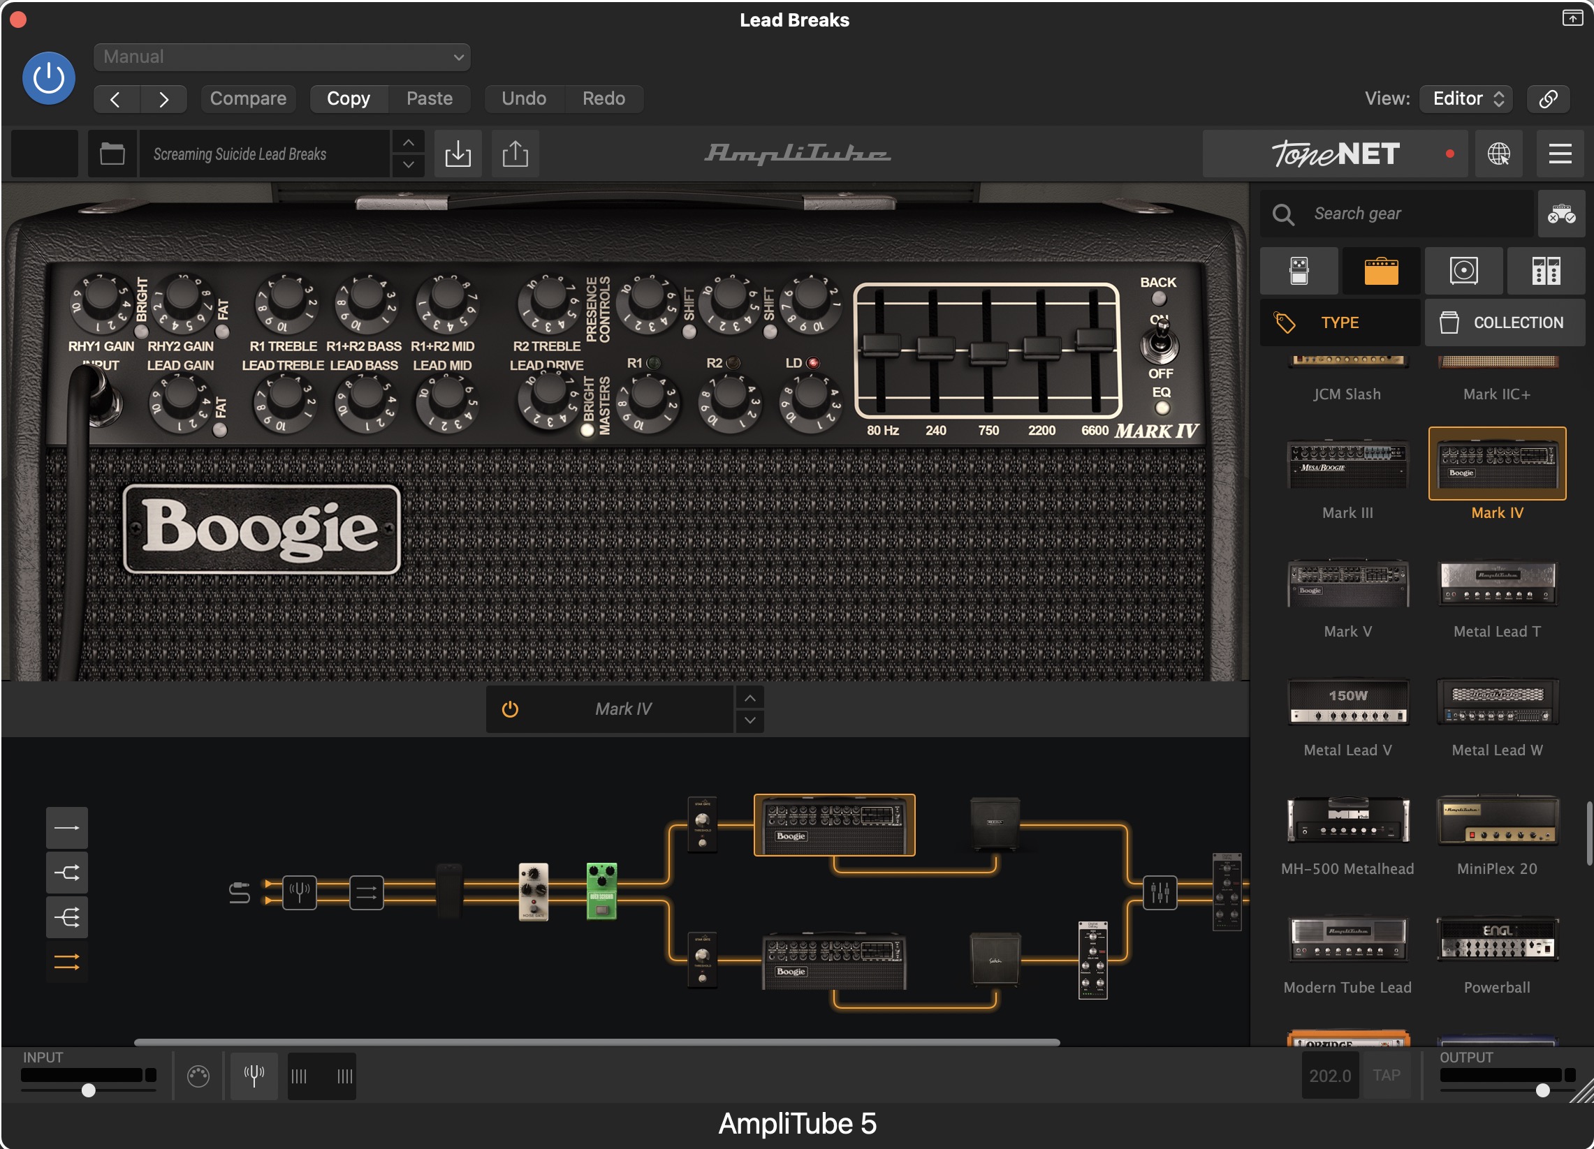1594x1149 pixels.
Task: Click the Paste button
Action: [x=430, y=99]
